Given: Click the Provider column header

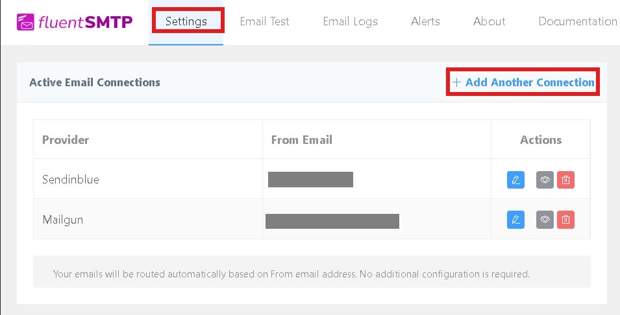Looking at the screenshot, I should pyautogui.click(x=66, y=139).
